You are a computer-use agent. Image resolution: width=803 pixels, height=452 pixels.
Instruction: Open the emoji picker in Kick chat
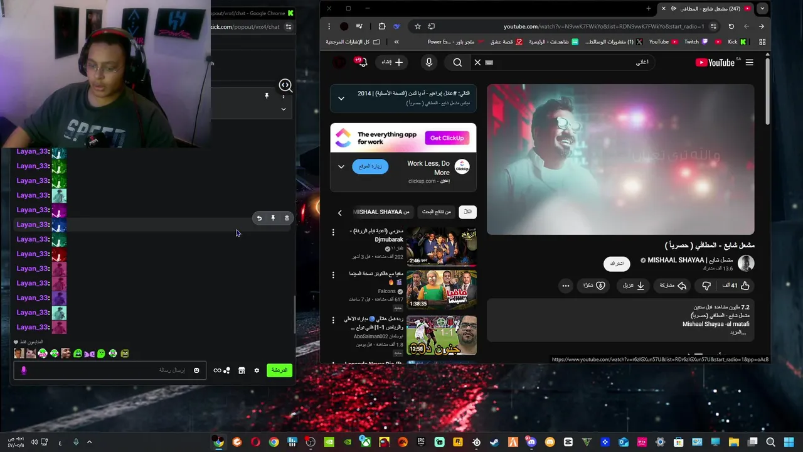point(196,370)
